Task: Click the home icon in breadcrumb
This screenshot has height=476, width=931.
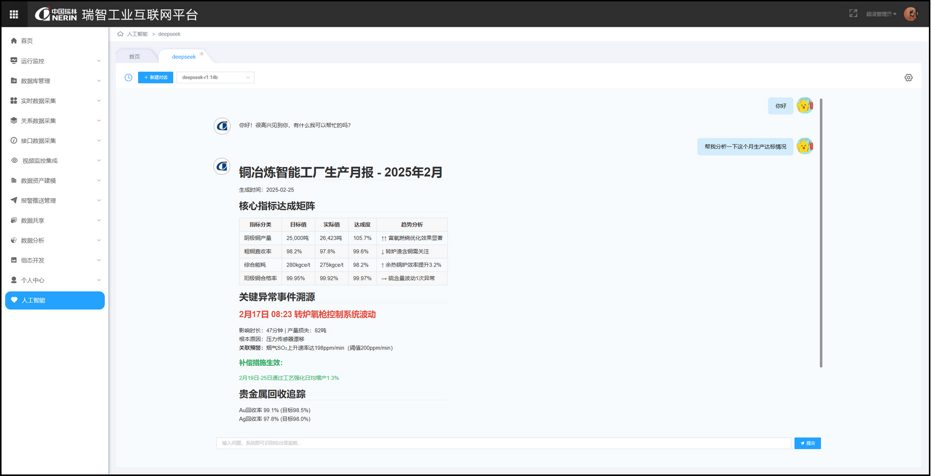Action: (121, 34)
